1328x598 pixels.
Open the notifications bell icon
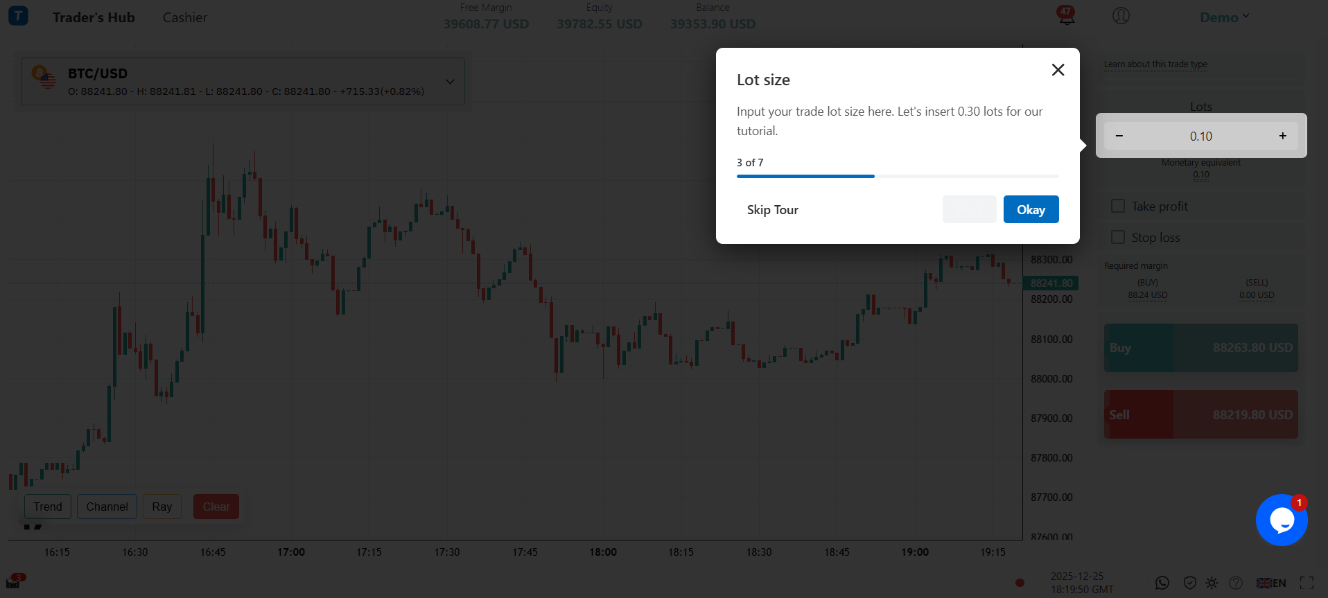click(x=1066, y=17)
